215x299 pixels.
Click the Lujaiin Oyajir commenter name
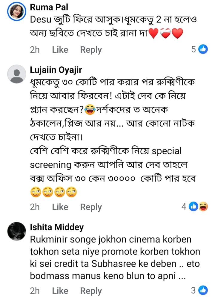56,70
